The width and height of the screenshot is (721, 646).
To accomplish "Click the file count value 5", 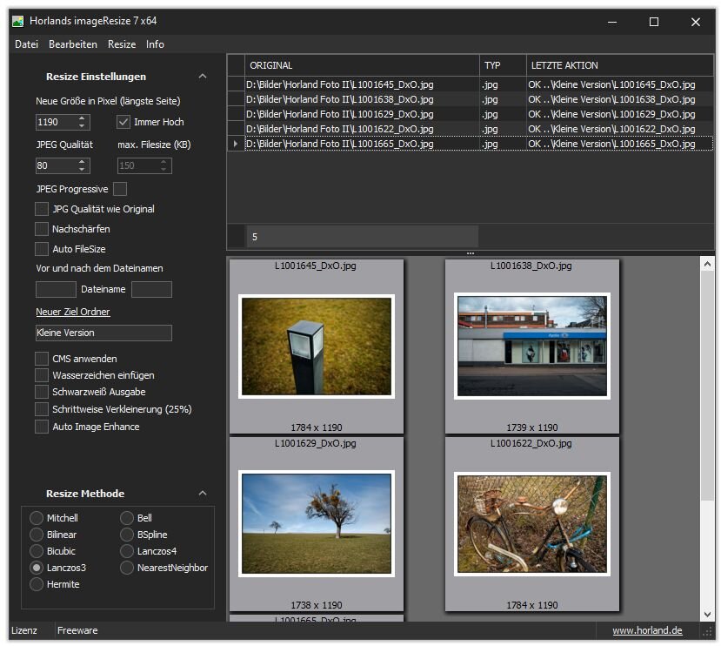I will [255, 237].
